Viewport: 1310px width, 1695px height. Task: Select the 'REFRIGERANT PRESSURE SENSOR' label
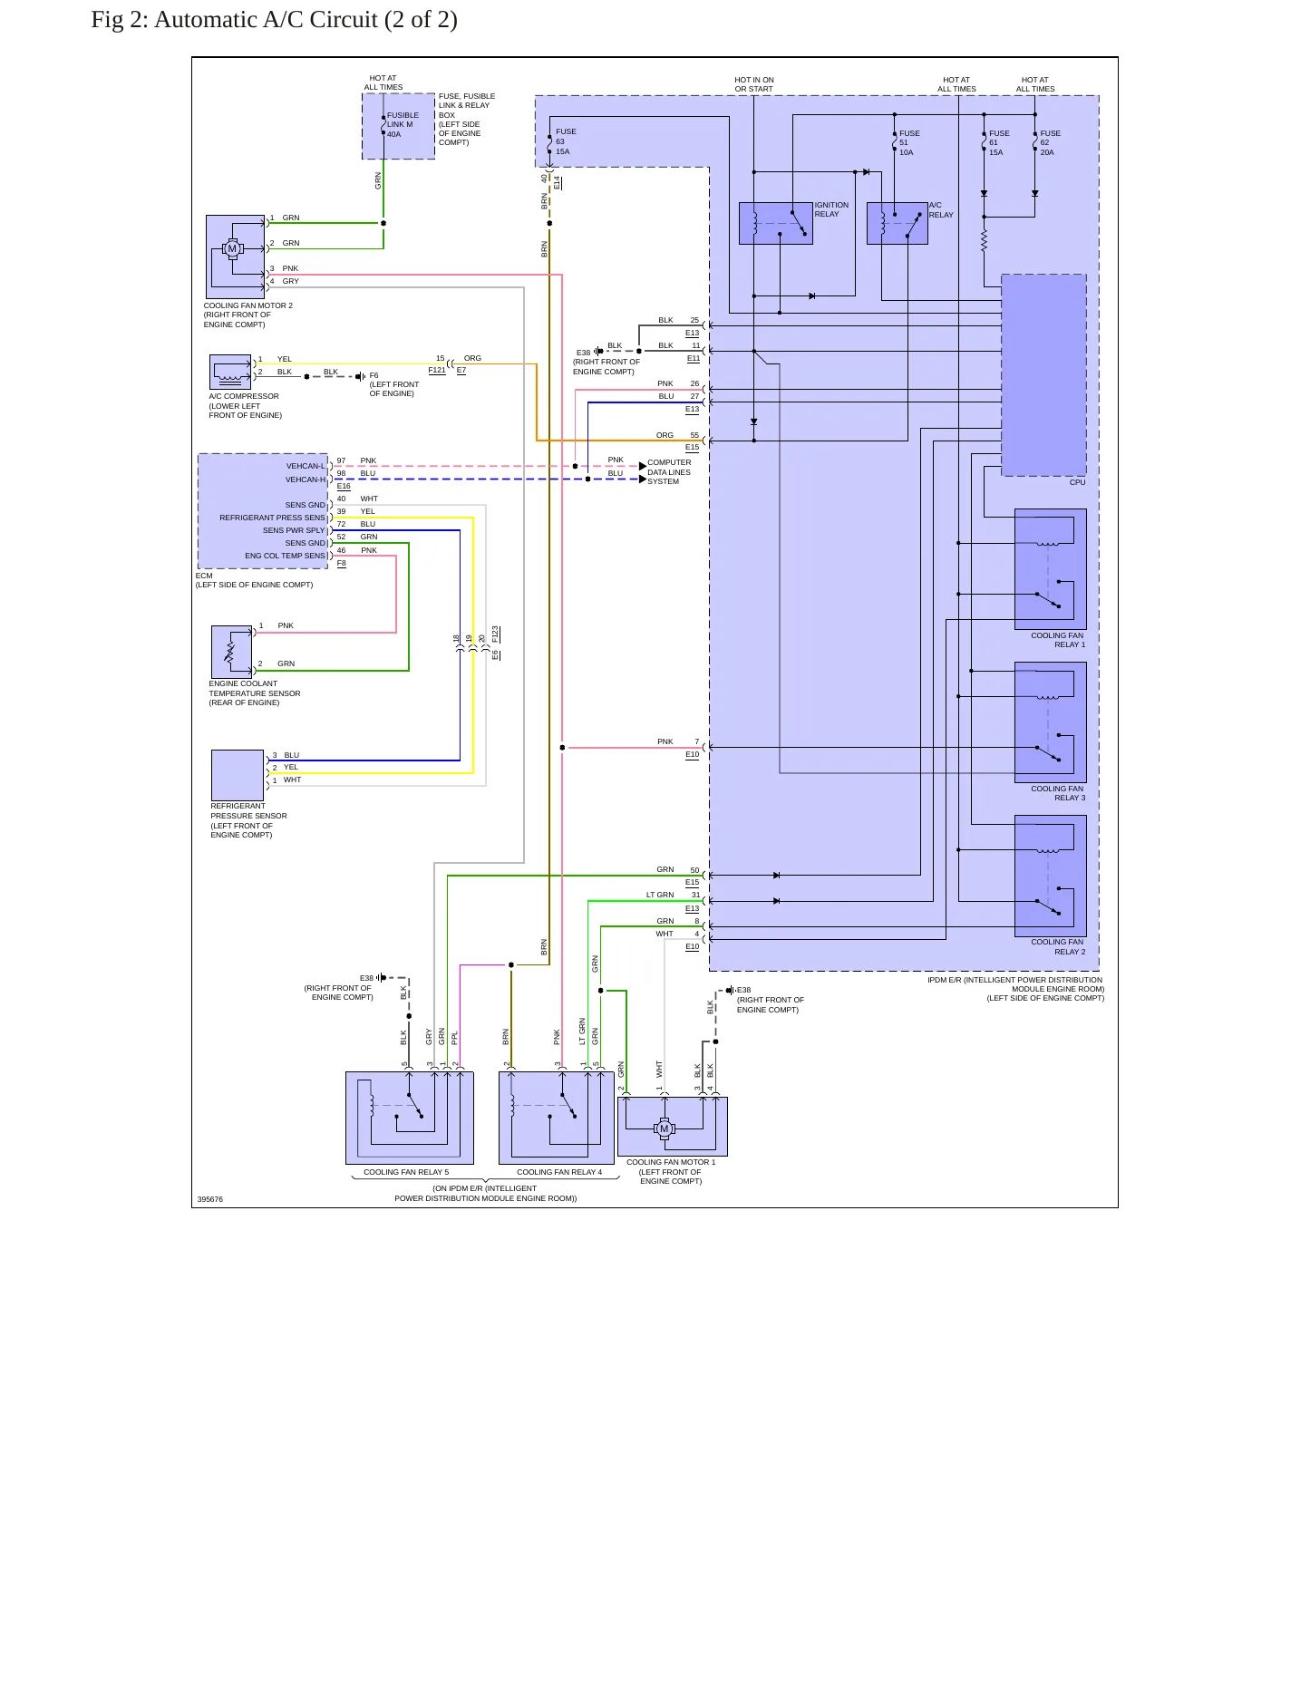249,810
